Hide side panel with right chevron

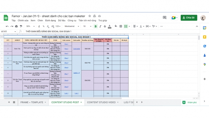(x=204, y=101)
